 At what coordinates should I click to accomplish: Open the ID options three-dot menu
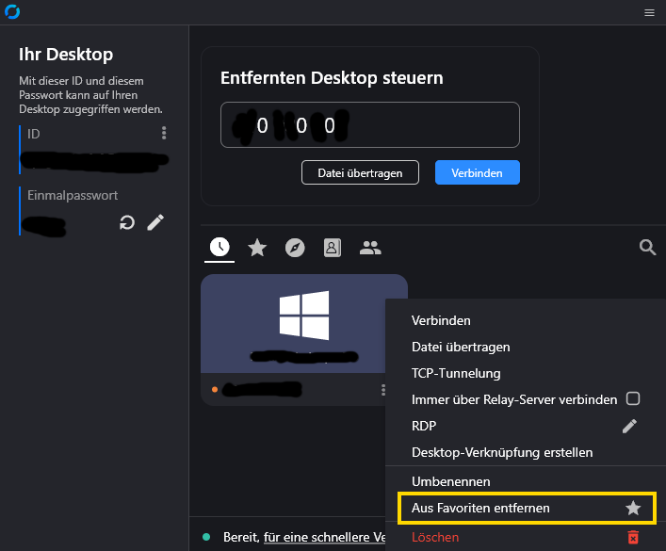tap(164, 133)
